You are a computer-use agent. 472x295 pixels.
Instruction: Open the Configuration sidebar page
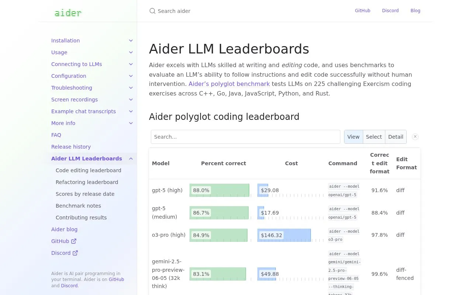(x=69, y=76)
